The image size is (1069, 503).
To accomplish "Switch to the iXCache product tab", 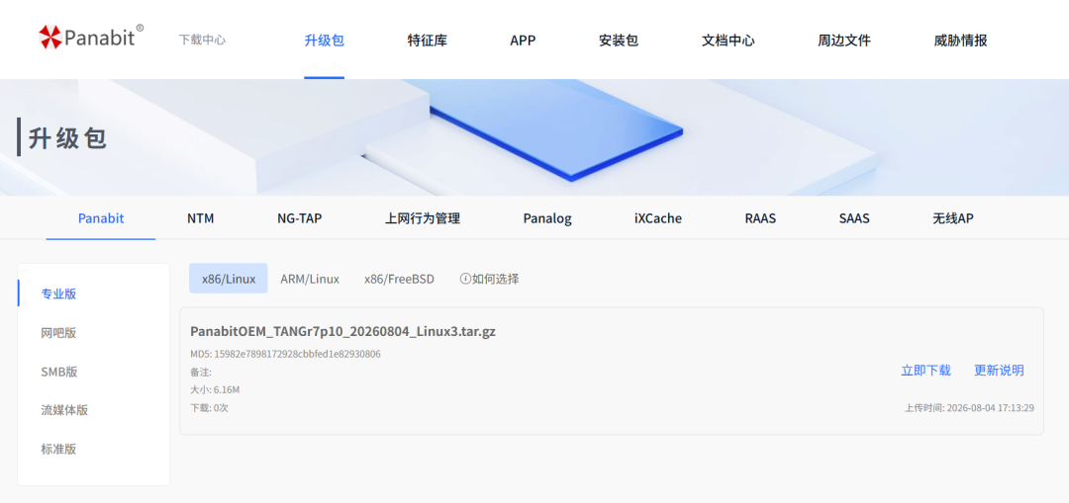I will (658, 218).
